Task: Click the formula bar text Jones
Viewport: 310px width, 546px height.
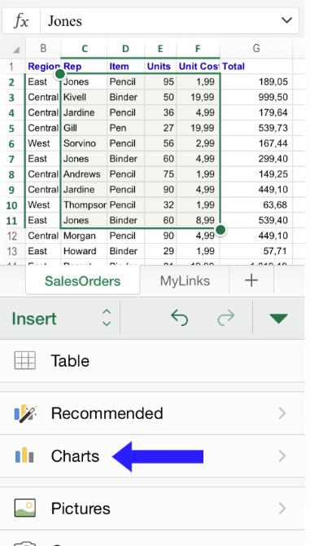Action: (x=65, y=21)
